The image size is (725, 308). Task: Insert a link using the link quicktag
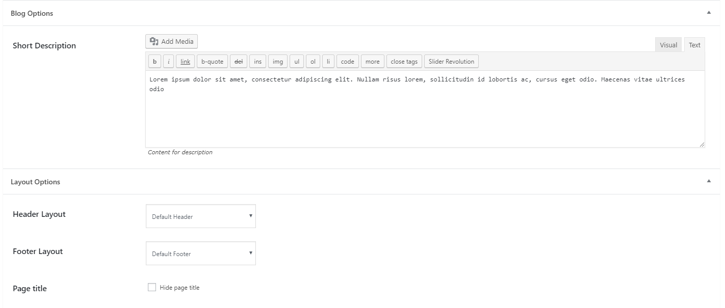(185, 62)
